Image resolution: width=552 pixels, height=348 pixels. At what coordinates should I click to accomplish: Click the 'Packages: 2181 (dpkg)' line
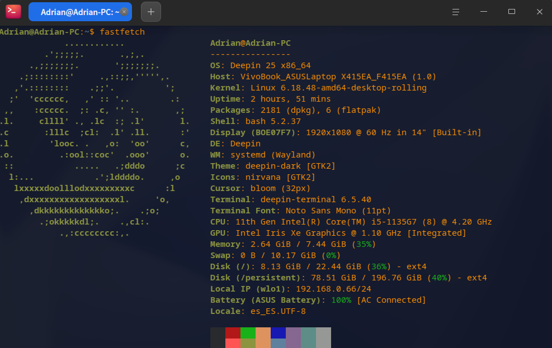(296, 111)
